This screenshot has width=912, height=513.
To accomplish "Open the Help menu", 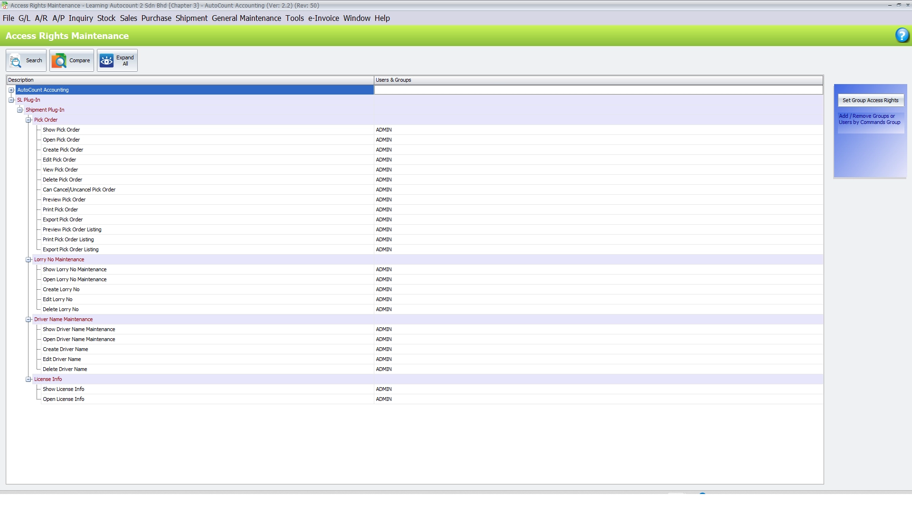I will pyautogui.click(x=382, y=18).
